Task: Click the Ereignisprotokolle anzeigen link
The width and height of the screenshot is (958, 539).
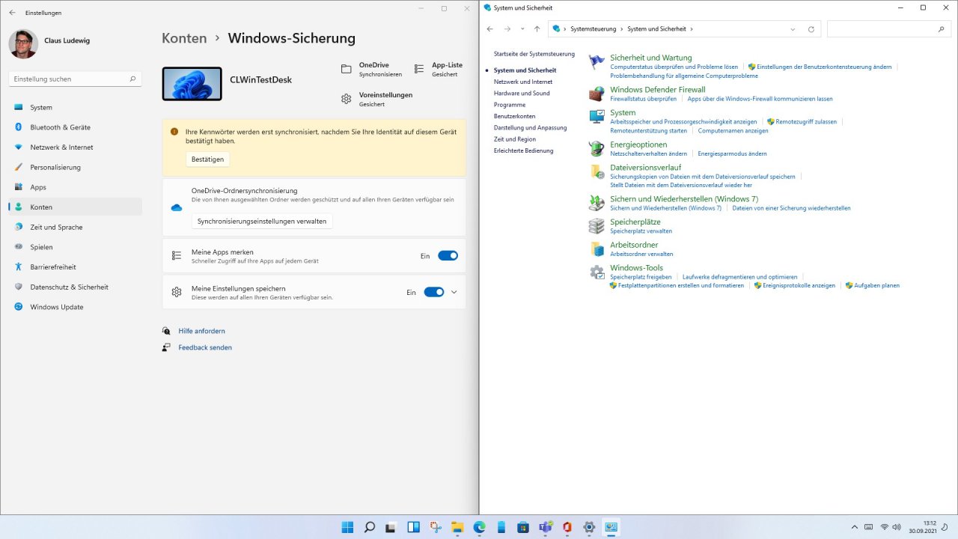Action: 799,285
